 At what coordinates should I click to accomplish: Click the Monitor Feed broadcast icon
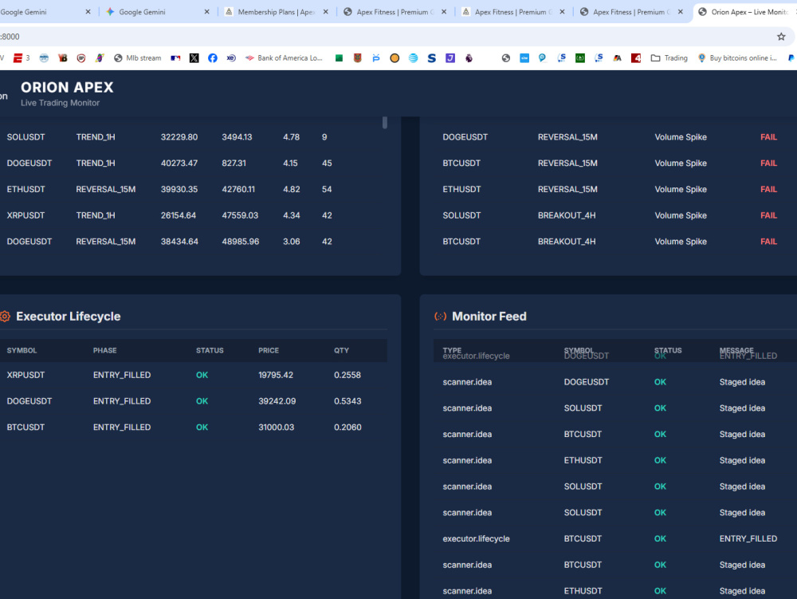pos(440,317)
